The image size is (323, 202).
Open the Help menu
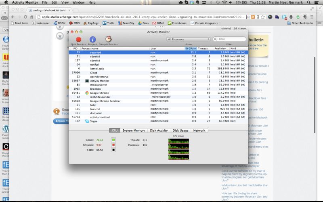click(x=92, y=2)
